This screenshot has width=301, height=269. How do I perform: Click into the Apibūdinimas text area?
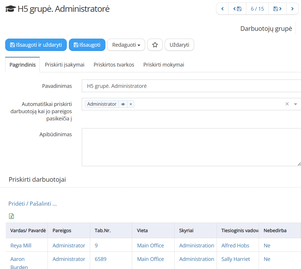point(190,147)
